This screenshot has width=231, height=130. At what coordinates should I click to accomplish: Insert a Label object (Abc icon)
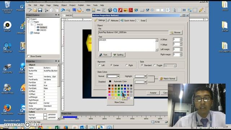99,10
